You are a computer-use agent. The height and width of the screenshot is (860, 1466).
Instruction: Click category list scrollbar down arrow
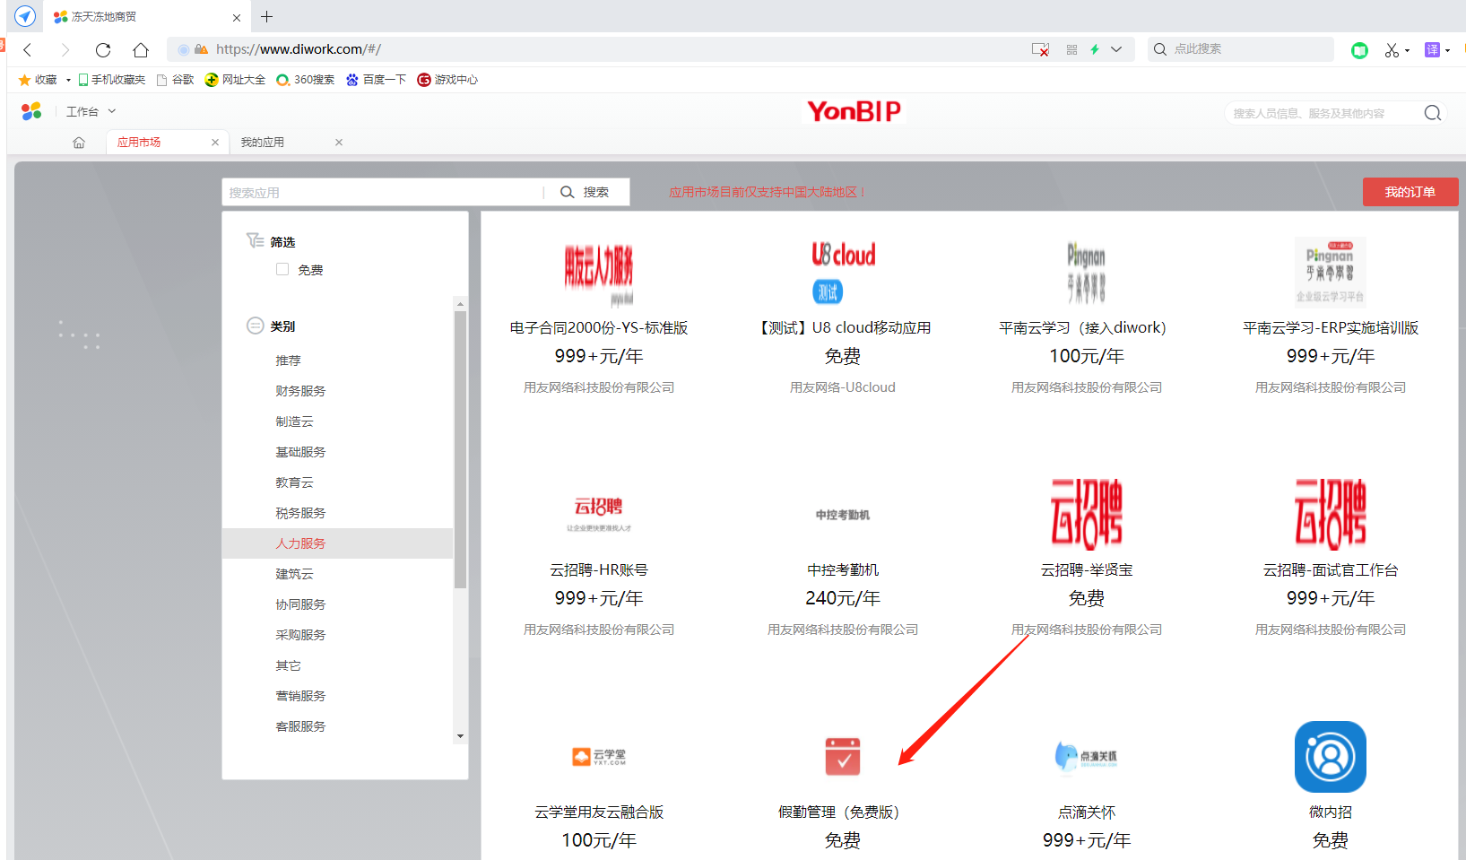point(460,736)
